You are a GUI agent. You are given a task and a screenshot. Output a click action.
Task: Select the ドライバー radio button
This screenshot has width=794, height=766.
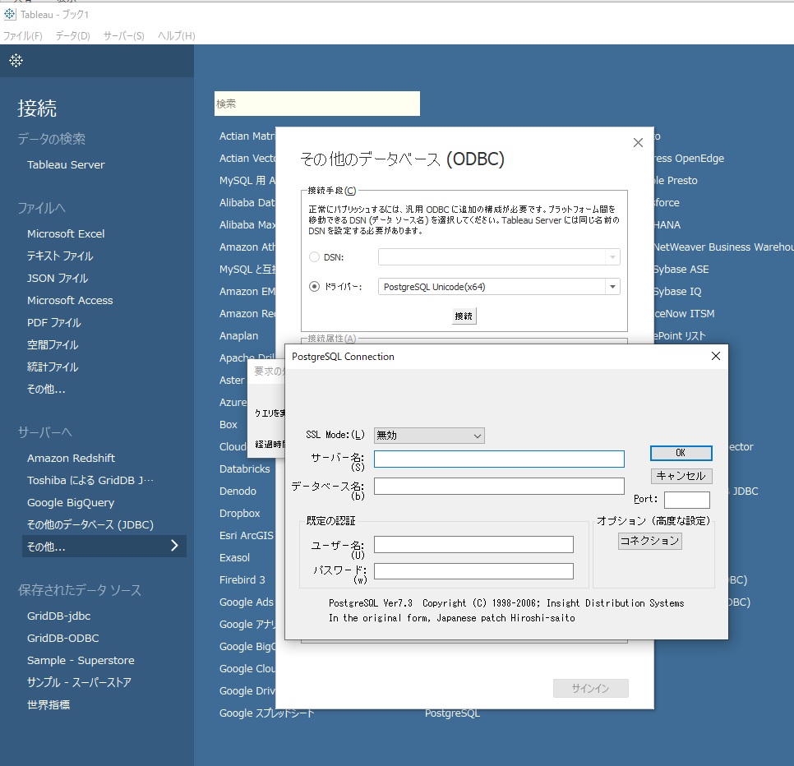pyautogui.click(x=315, y=287)
